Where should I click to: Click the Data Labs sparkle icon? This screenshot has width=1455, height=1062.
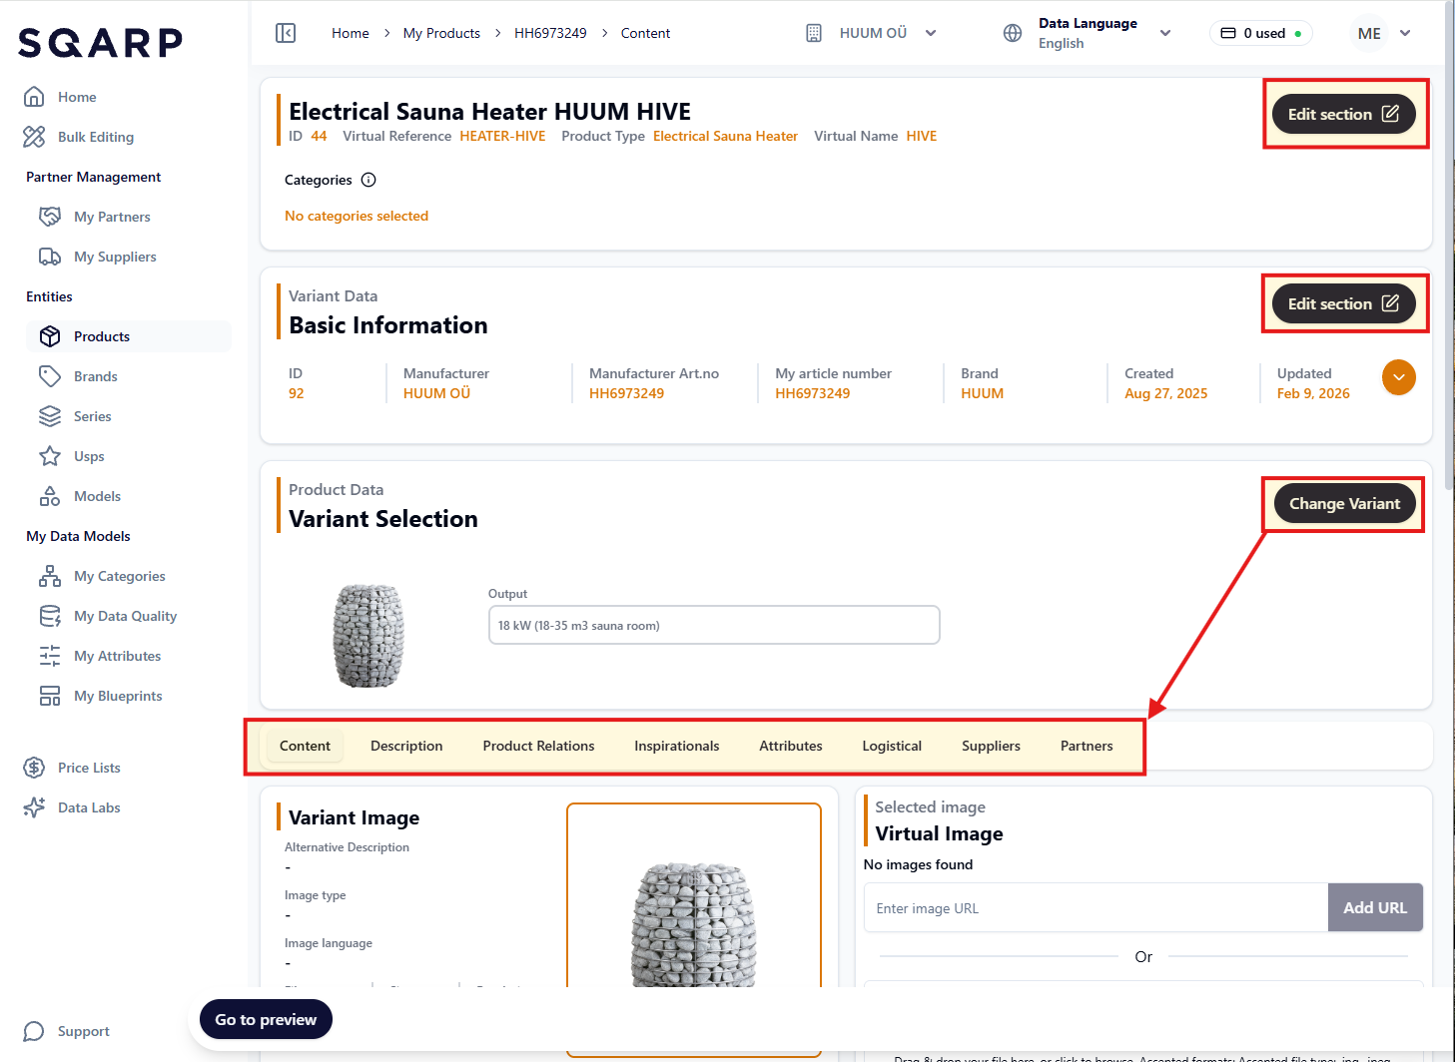[34, 807]
